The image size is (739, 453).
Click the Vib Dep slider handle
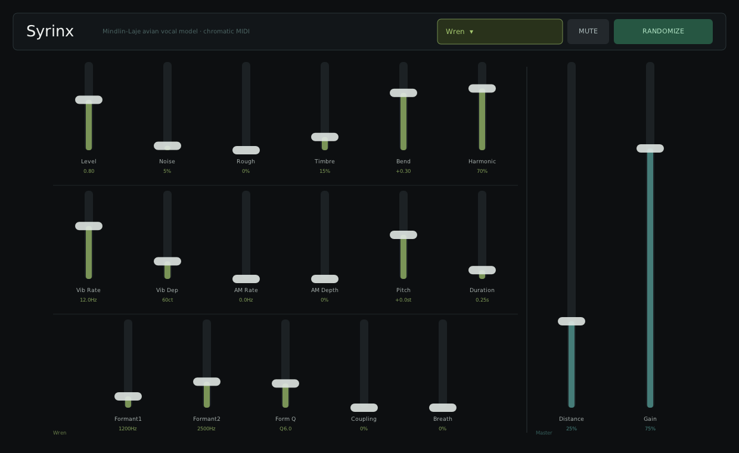click(167, 261)
